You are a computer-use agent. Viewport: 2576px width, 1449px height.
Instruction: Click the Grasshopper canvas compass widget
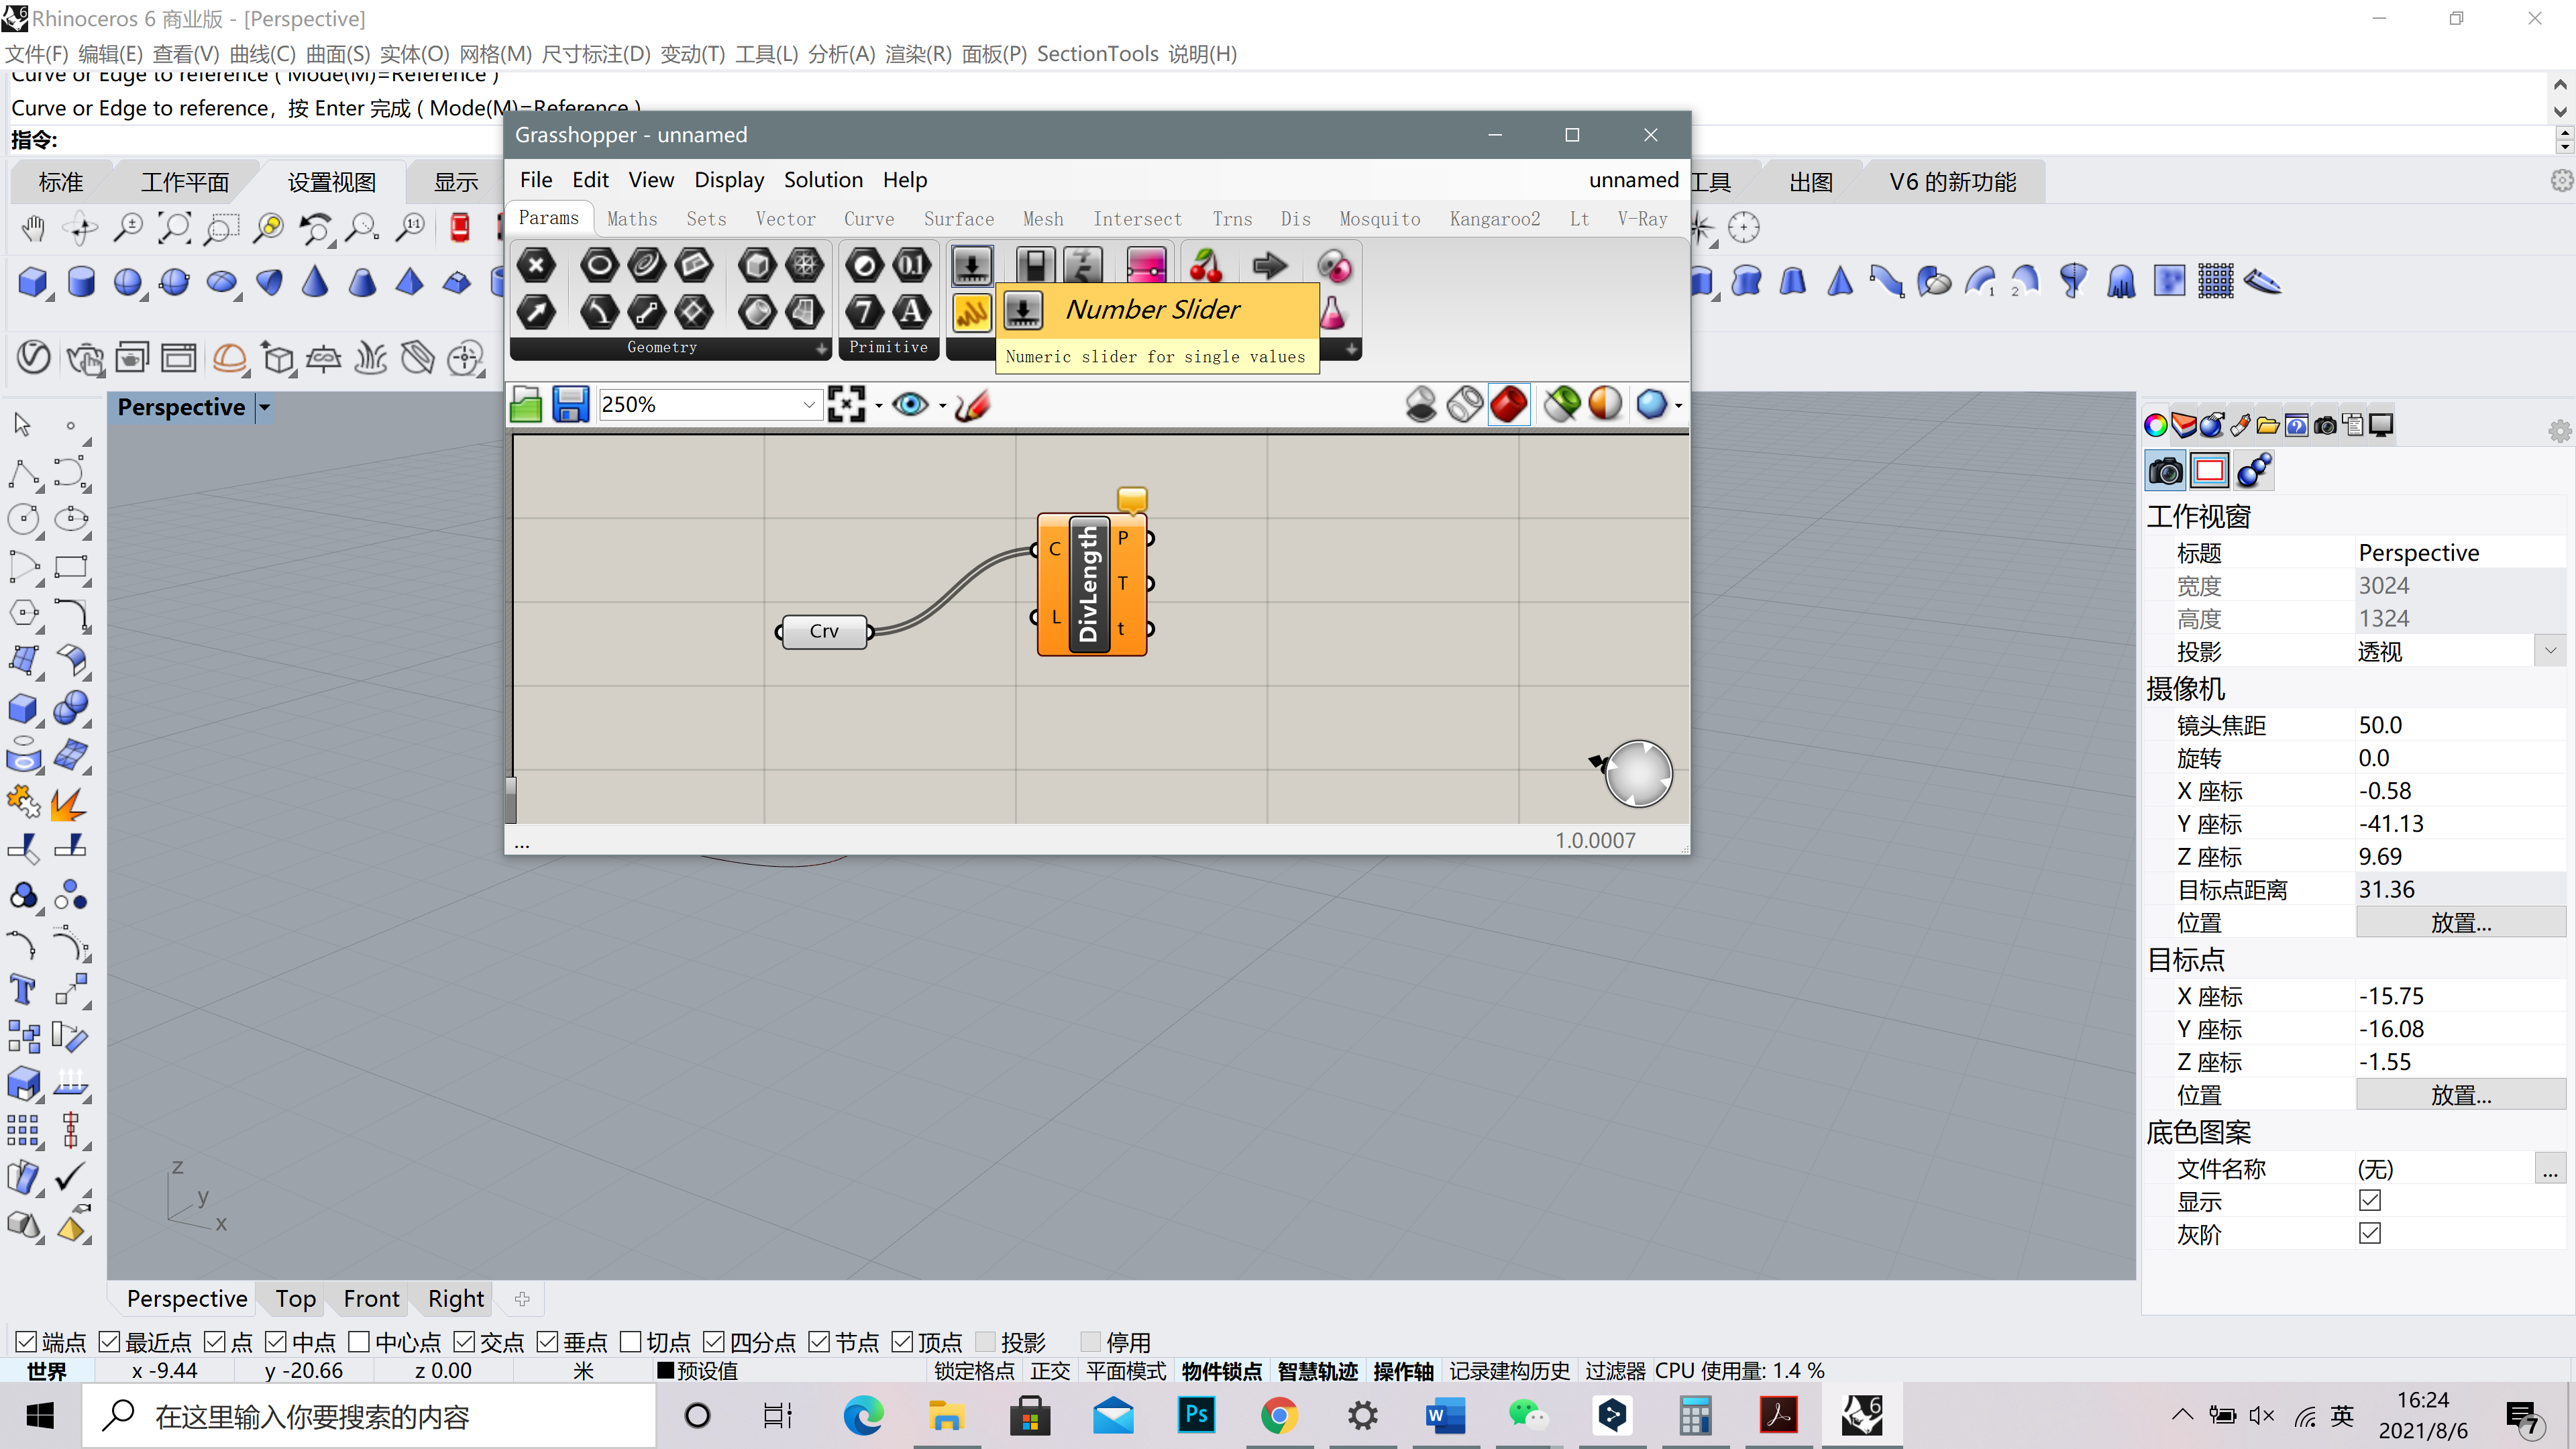[x=1637, y=774]
